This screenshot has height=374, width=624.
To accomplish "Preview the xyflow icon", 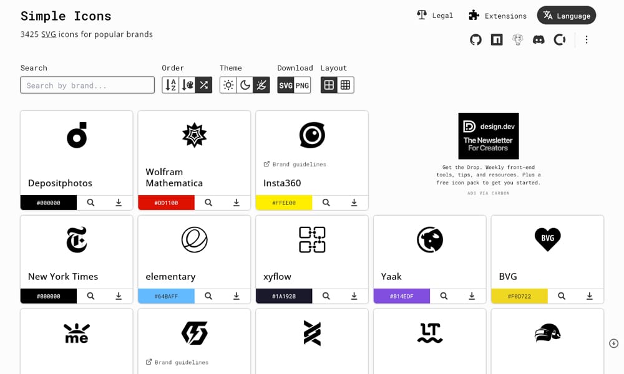I will 326,296.
